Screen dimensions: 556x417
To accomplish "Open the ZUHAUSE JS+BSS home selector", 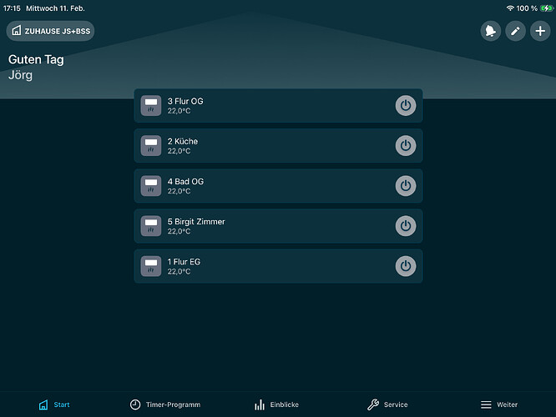I will point(50,31).
